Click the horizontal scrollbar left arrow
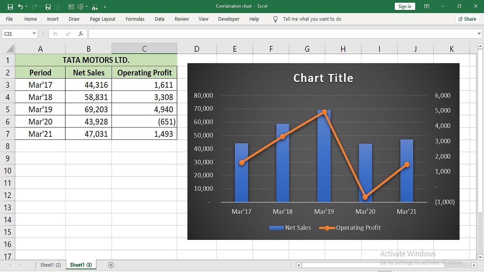This screenshot has height=272, width=484. (299, 266)
